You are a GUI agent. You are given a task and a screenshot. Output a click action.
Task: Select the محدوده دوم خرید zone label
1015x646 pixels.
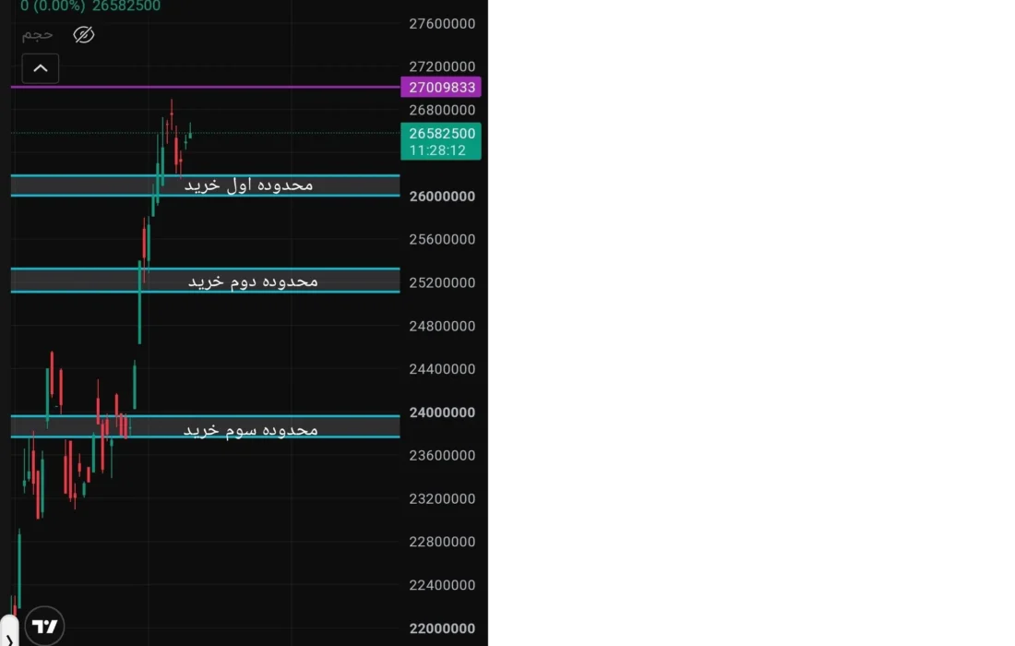(253, 281)
